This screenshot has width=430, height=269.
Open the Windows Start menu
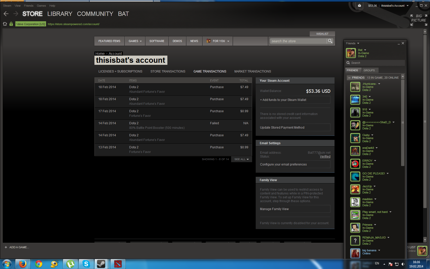7,264
